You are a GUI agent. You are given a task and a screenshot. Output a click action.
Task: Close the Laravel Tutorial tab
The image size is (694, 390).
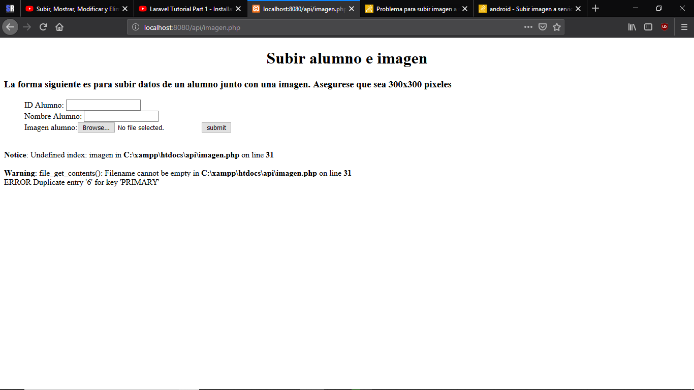tap(238, 9)
